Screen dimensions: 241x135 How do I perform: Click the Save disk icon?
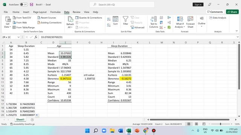click(32, 4)
